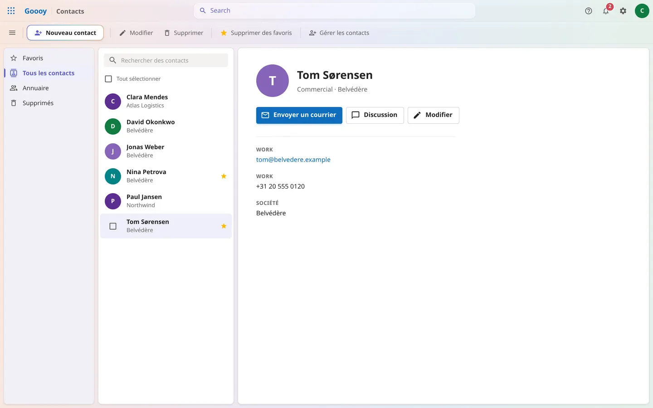Viewport: 653px width, 408px height.
Task: Click magnifier icon in contacts search
Action: (x=113, y=60)
